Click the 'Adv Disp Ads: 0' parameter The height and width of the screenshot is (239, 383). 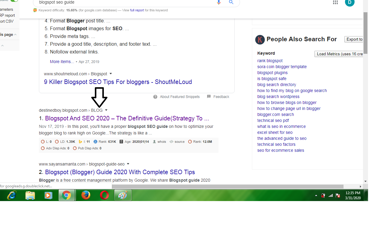[55, 148]
